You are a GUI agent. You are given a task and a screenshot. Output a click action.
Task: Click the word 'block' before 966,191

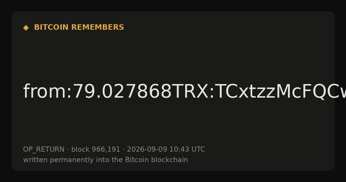coord(80,149)
